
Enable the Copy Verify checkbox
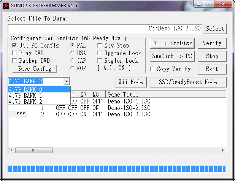click(152, 69)
